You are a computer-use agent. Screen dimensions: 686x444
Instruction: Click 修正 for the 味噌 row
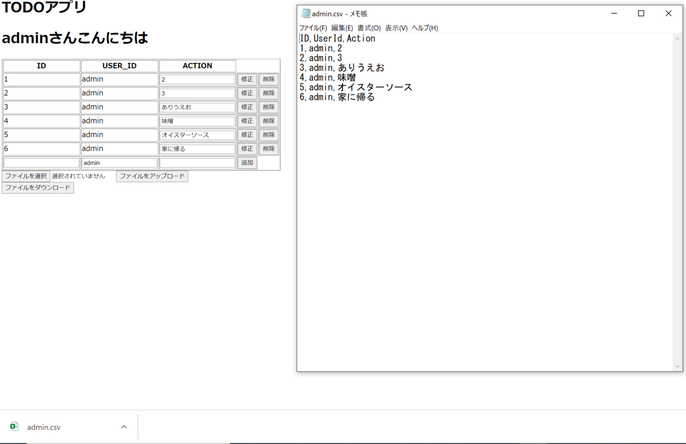[247, 121]
